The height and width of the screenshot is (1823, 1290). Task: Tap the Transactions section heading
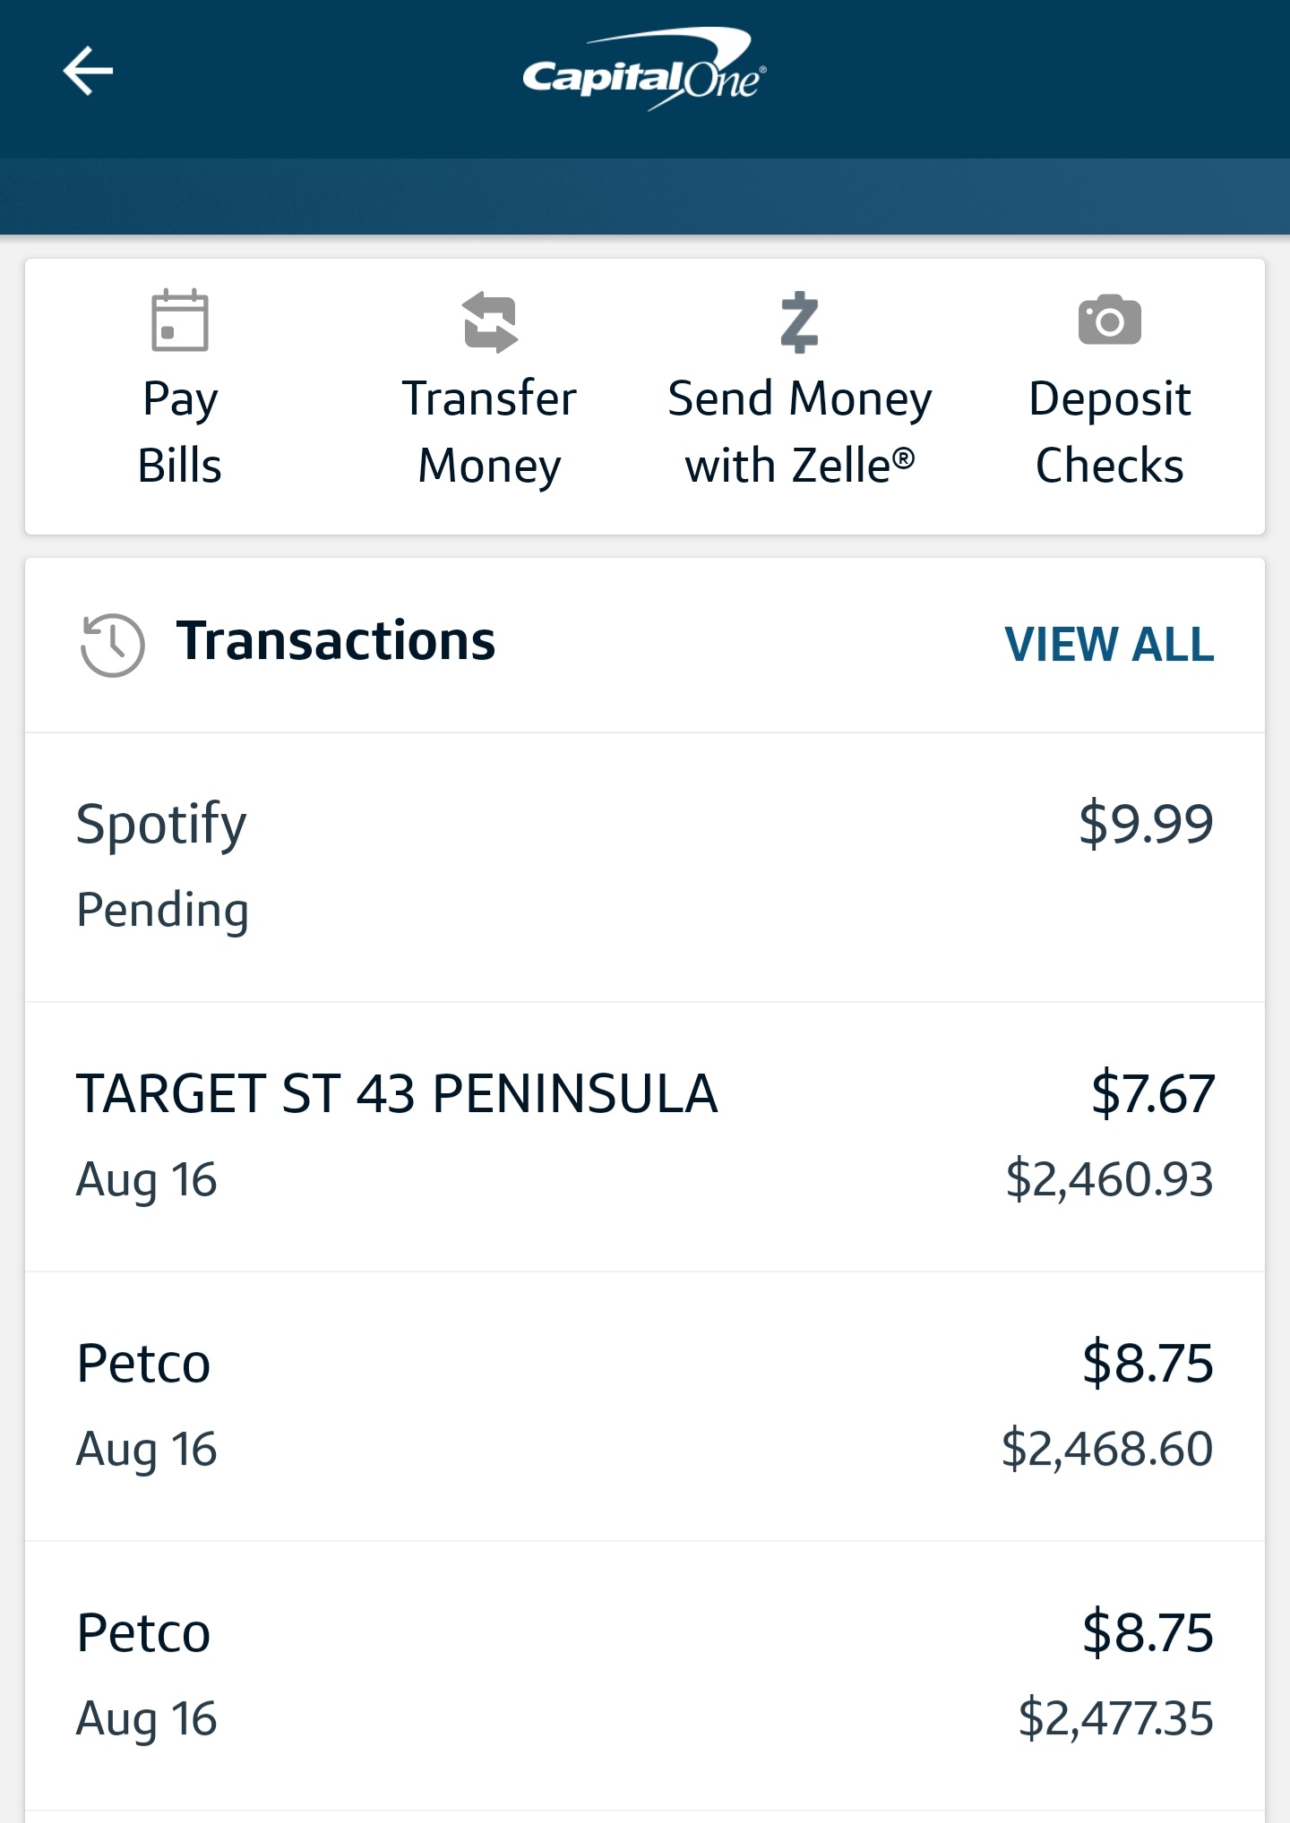coord(335,641)
